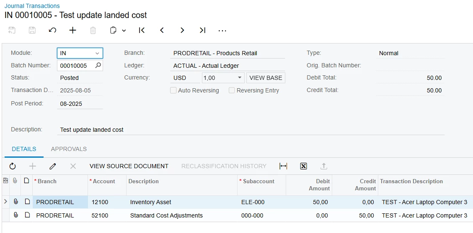
Task: Add a new record with plus icon
Action: pyautogui.click(x=73, y=30)
